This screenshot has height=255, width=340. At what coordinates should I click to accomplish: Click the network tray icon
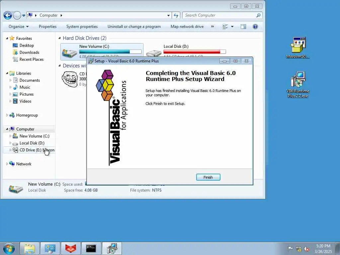click(x=298, y=249)
